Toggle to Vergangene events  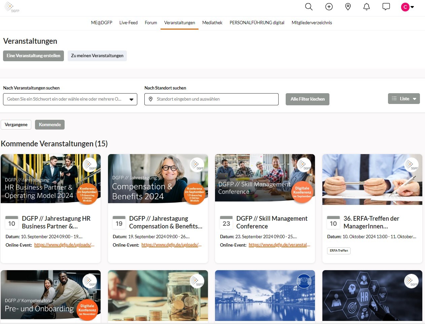pos(16,125)
